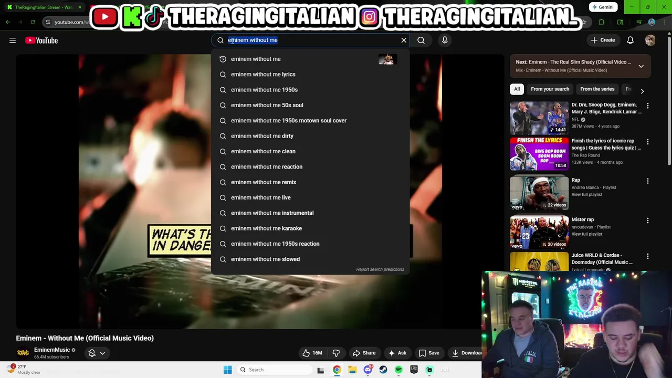Viewport: 672px width, 378px height.
Task: Open the 'Mister rap' playlist thumbnail
Action: [539, 233]
